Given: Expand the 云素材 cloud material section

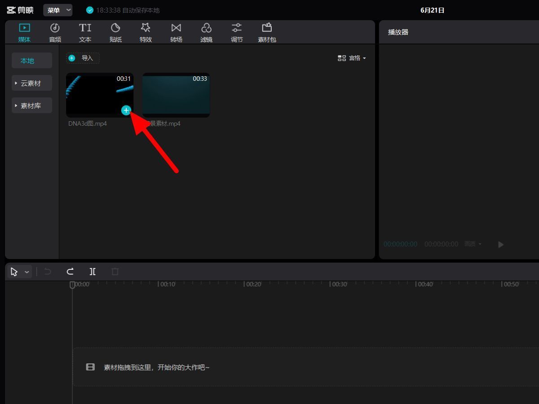Looking at the screenshot, I should (x=31, y=83).
